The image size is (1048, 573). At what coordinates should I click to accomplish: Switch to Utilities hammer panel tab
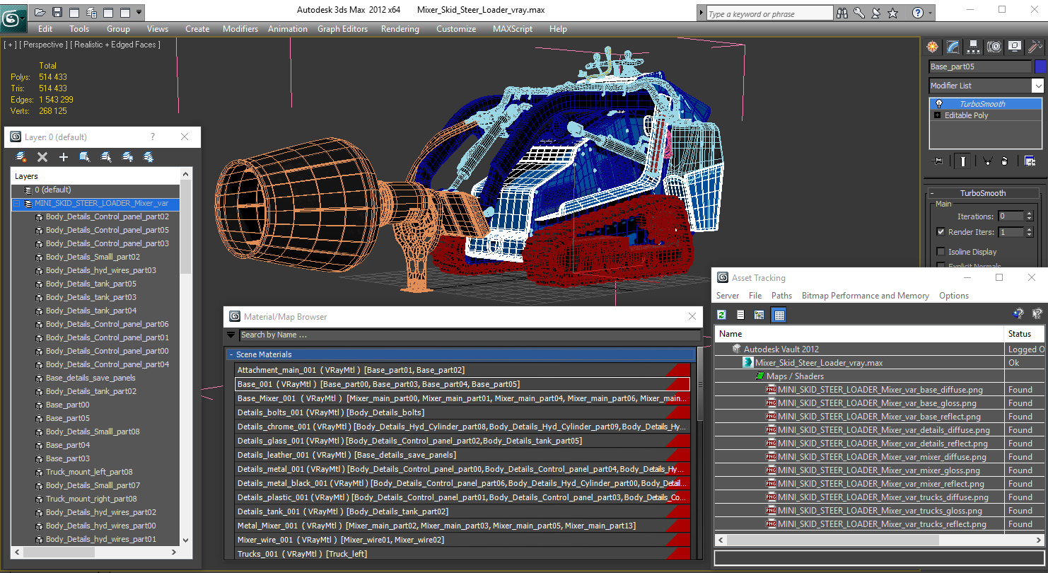[x=1035, y=47]
